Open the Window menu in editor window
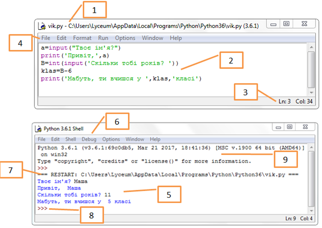This screenshot has width=322, height=228. 153,38
